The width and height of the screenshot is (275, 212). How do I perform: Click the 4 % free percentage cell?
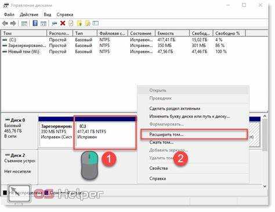[219, 40]
